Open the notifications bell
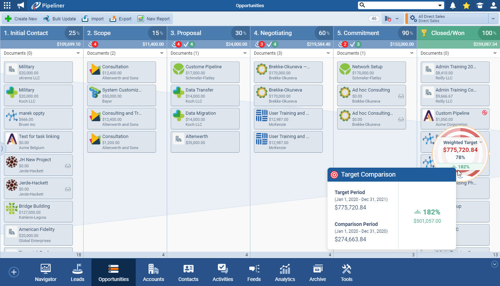Screen dimensions: 500x286 pyautogui.click(x=453, y=5)
